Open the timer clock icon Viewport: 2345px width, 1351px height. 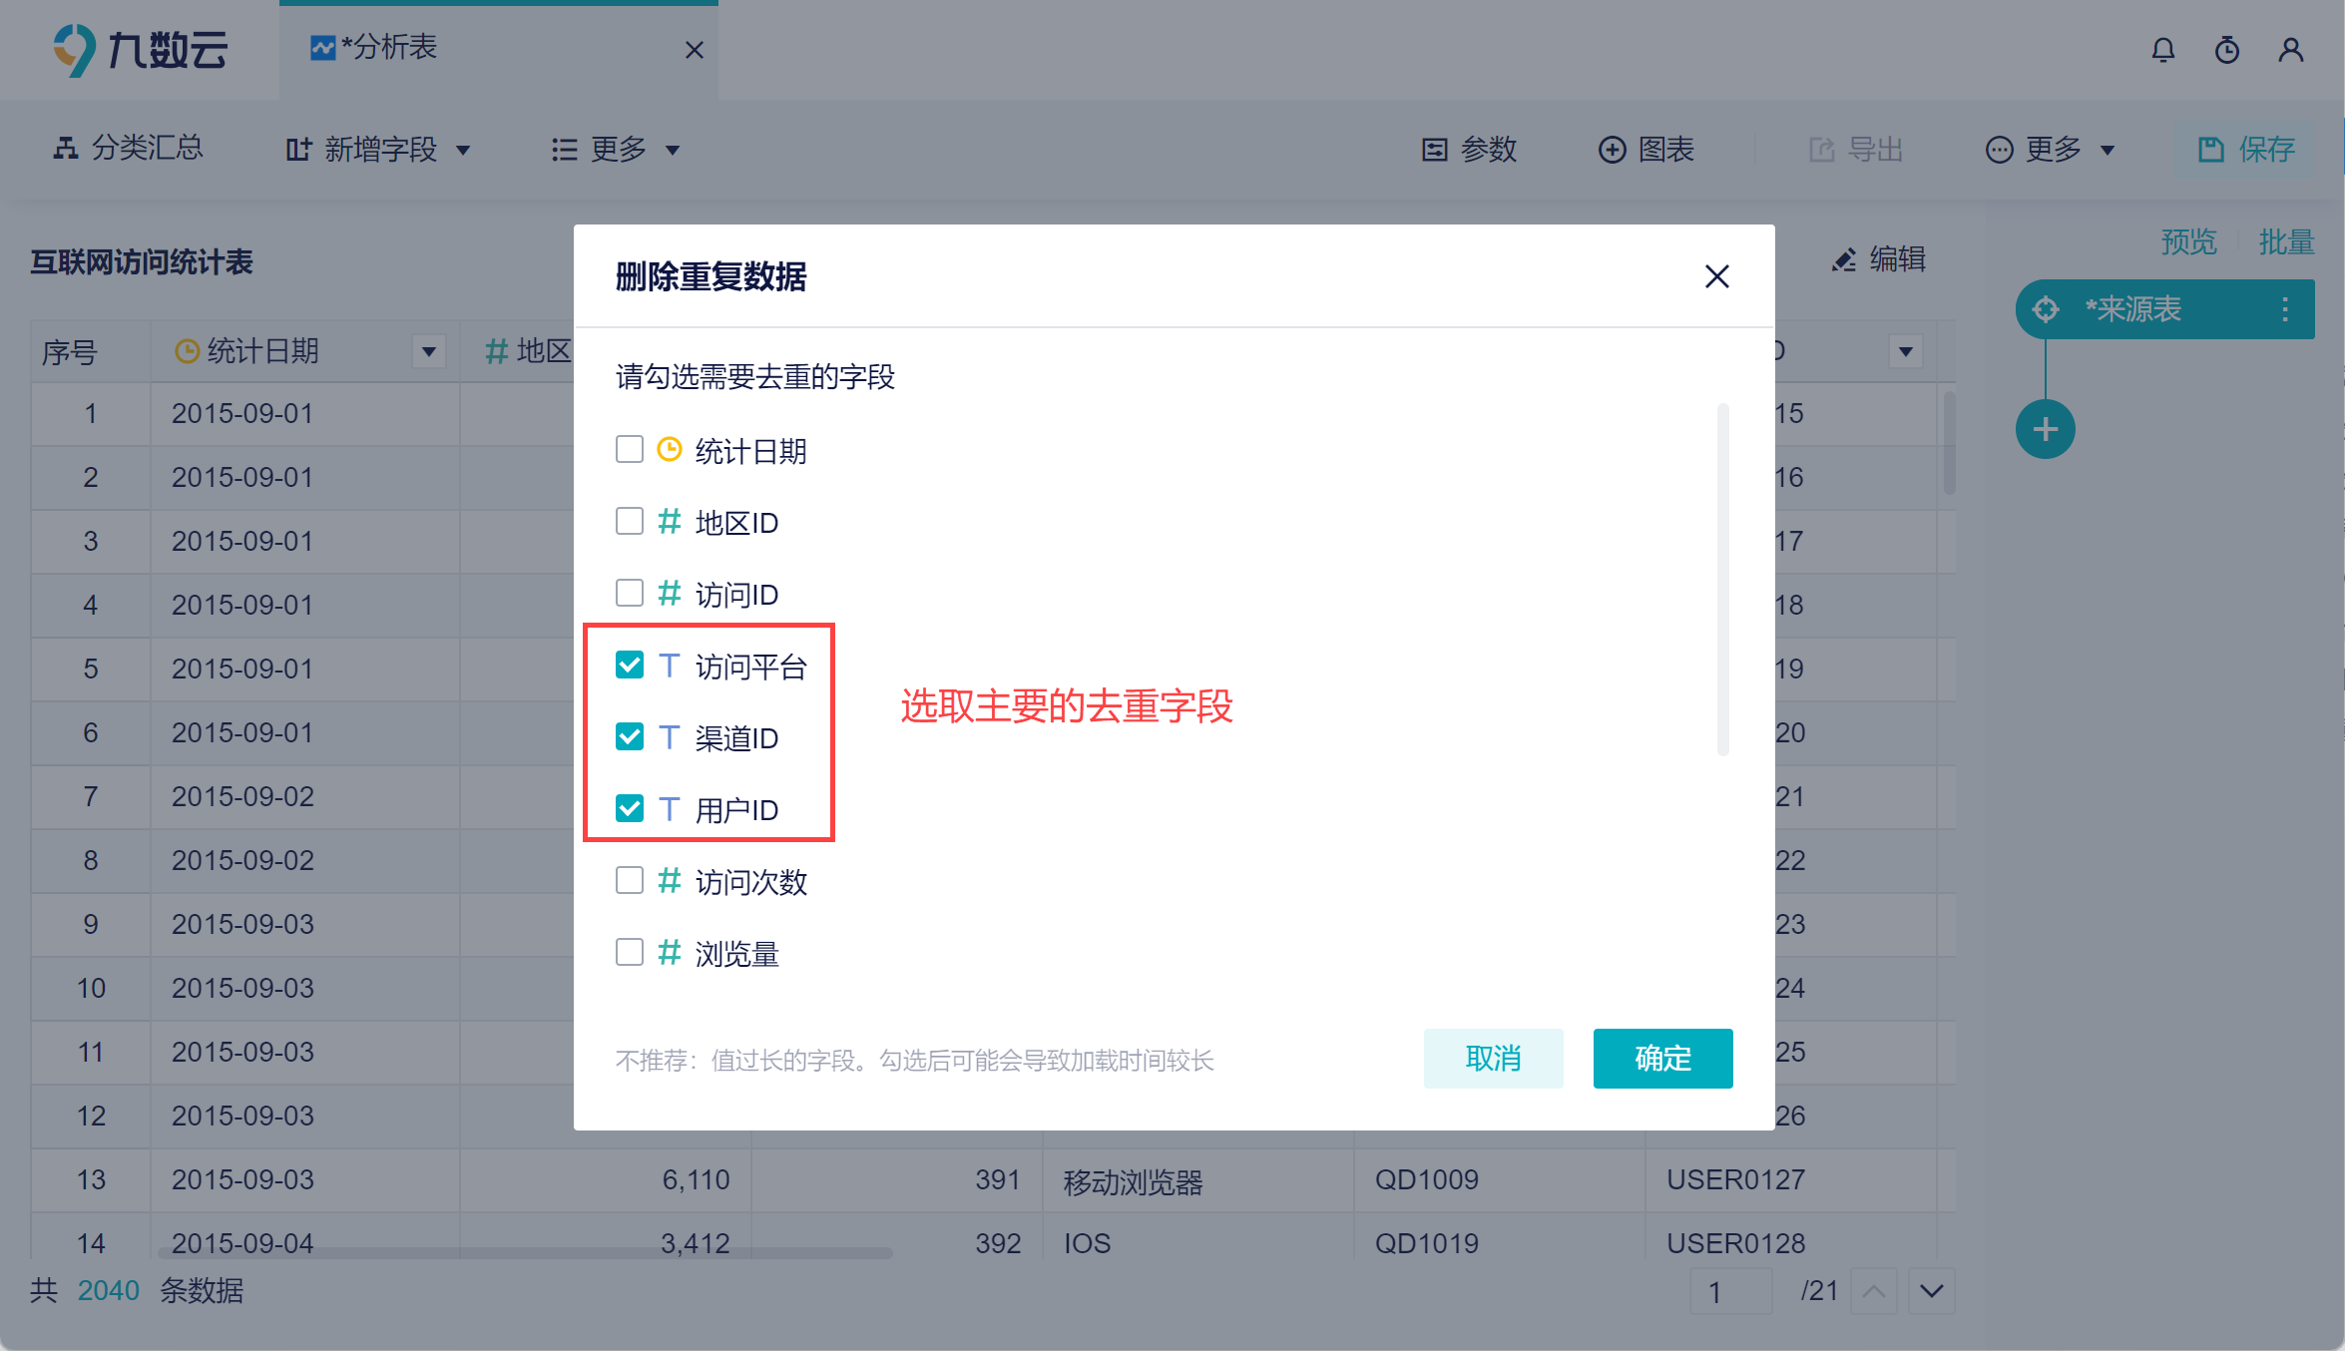[2226, 50]
